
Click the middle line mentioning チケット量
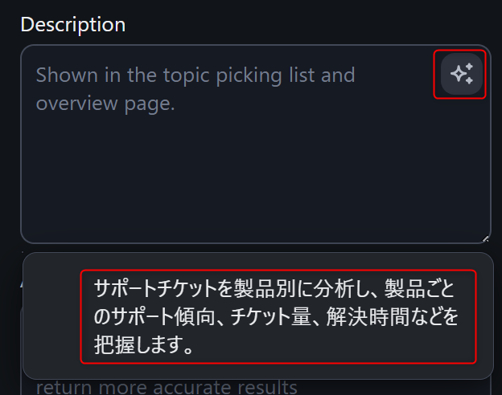276,317
